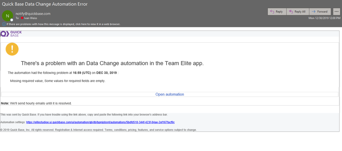Click the green sender avatar N

[8, 16]
